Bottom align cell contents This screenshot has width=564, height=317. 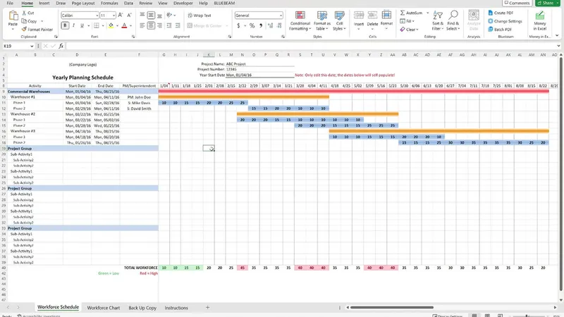tap(160, 15)
